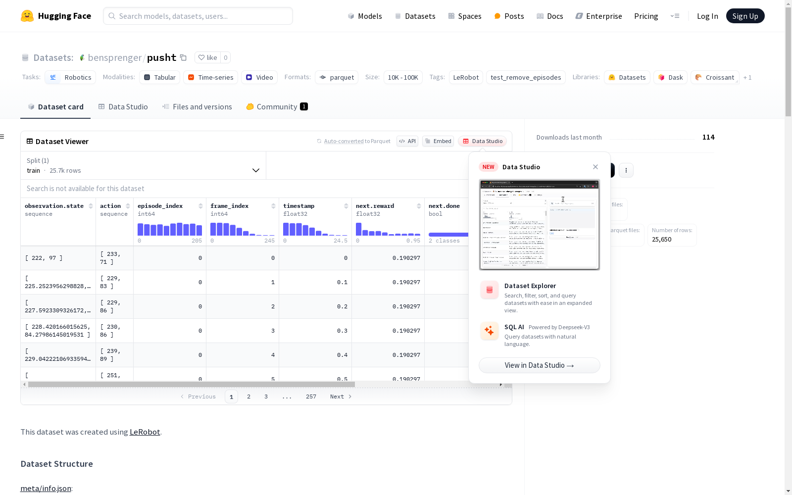Toggle the left sidebar table of contents icon
The width and height of the screenshot is (792, 495).
(x=2, y=137)
